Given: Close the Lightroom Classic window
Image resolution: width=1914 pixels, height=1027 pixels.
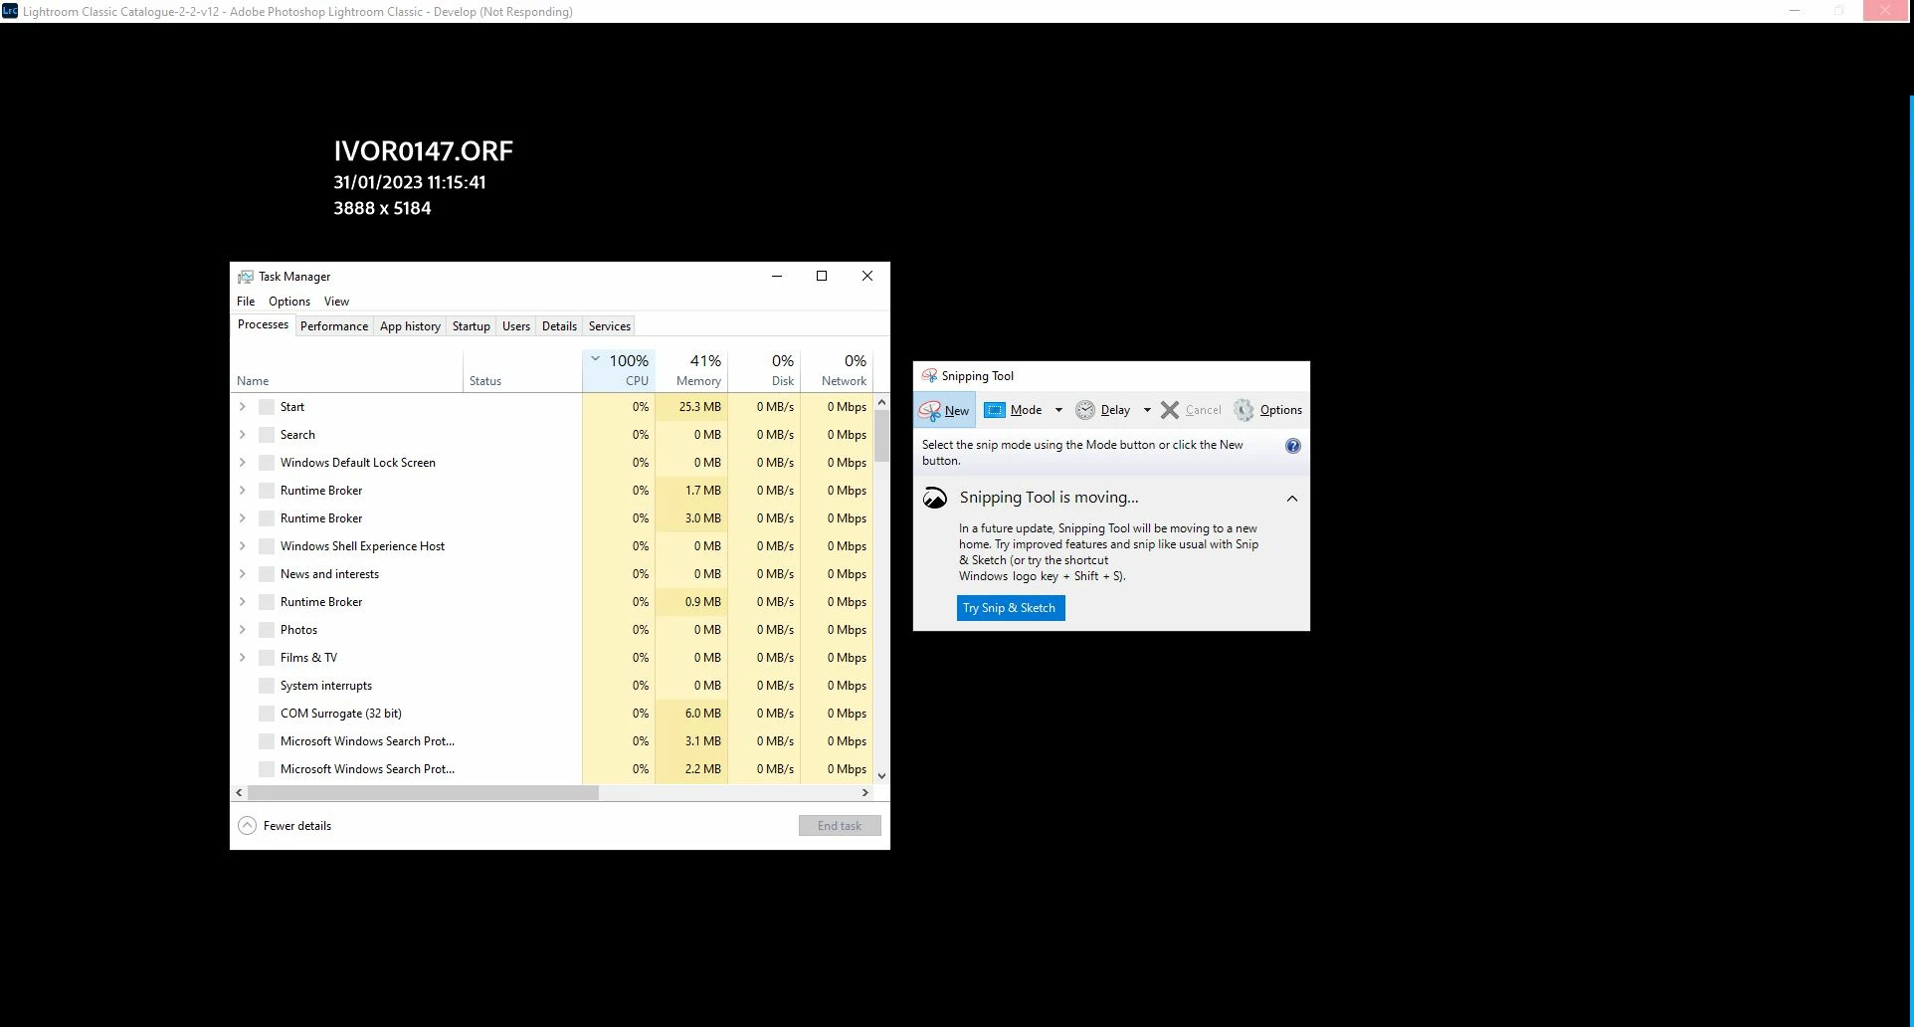Looking at the screenshot, I should point(1885,11).
